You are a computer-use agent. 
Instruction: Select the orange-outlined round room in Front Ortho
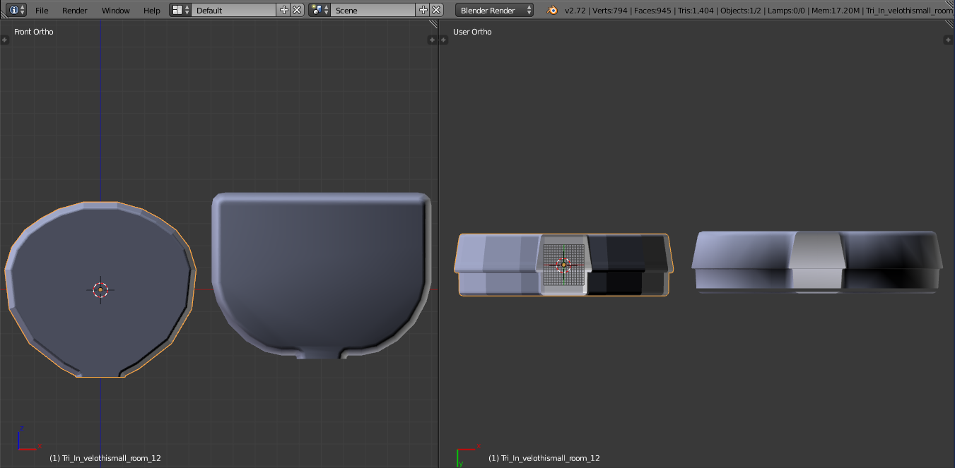coord(100,289)
